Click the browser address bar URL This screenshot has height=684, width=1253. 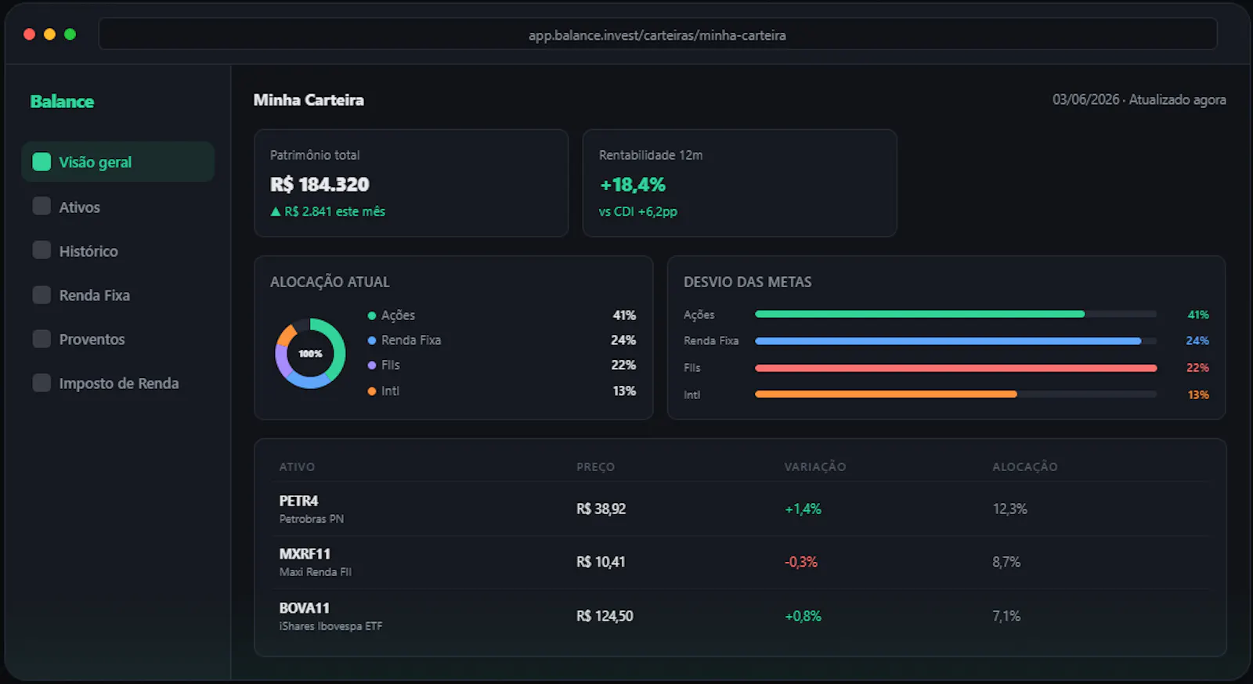pyautogui.click(x=657, y=35)
